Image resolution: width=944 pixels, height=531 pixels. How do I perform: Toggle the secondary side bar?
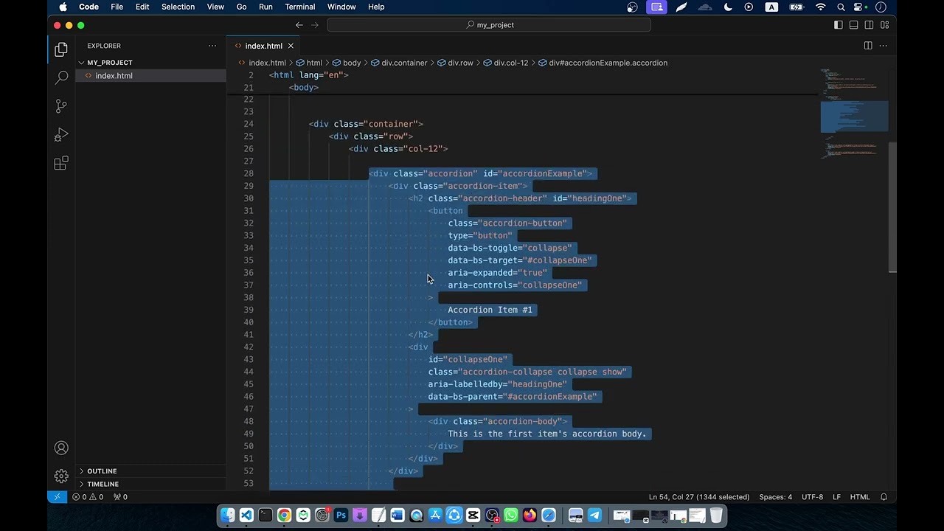(870, 25)
